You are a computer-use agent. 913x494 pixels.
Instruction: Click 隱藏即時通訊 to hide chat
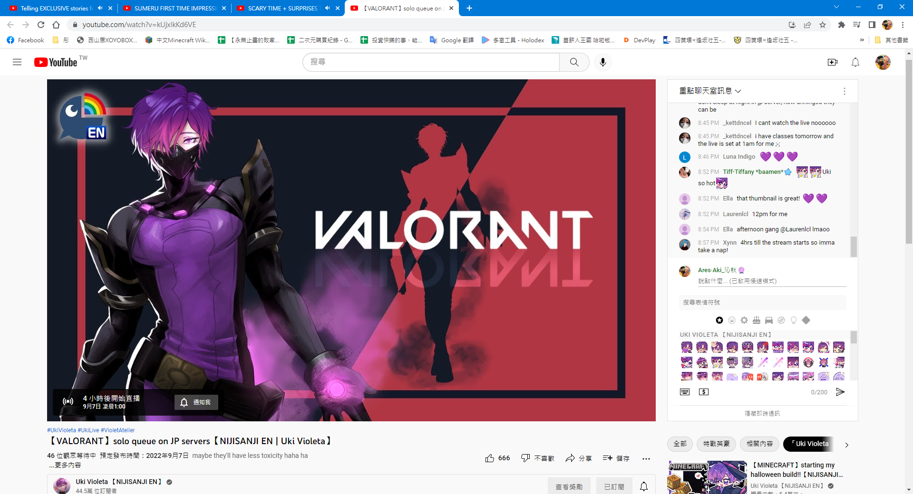[x=762, y=413]
